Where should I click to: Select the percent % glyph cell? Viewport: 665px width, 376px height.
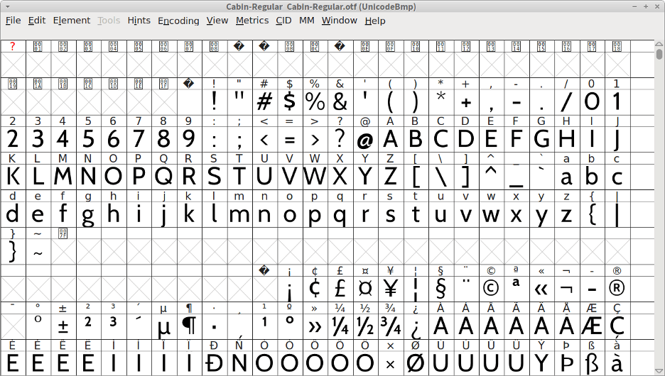click(315, 101)
